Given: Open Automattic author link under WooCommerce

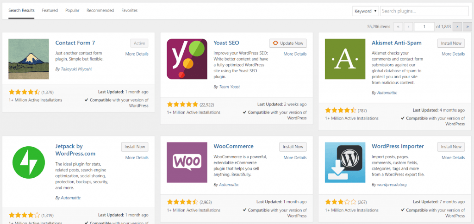Looking at the screenshot, I should (x=229, y=184).
